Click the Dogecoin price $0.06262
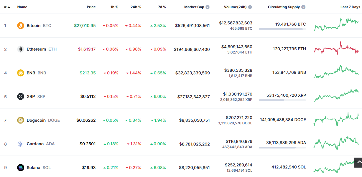 pos(86,120)
